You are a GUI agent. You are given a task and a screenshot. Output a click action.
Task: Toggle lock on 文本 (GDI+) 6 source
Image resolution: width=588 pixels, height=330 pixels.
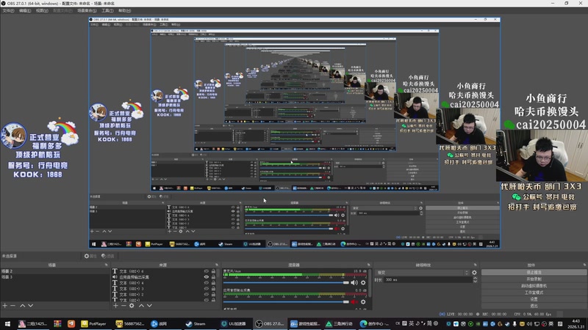point(213,271)
